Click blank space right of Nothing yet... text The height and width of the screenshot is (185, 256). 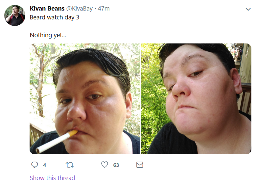pos(147,35)
